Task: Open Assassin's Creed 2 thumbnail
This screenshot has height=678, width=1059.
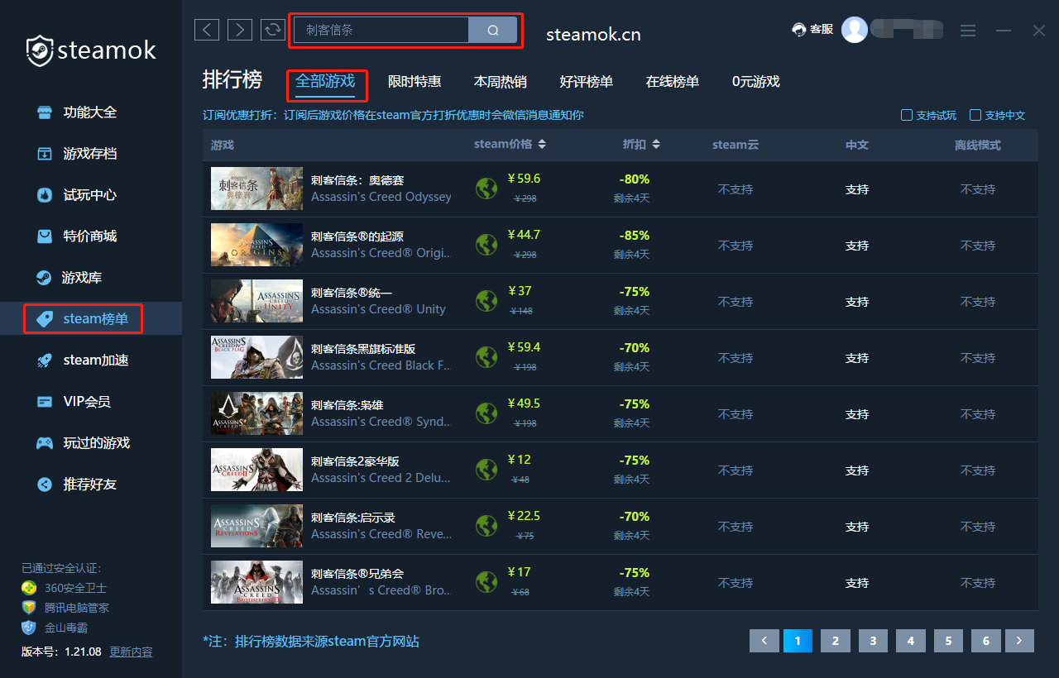Action: click(x=256, y=470)
